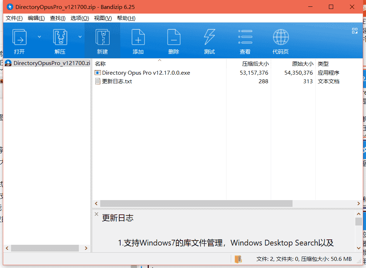The image size is (366, 268).
Task: Minimize the Bandizip window
Action: pyautogui.click(x=310, y=7)
